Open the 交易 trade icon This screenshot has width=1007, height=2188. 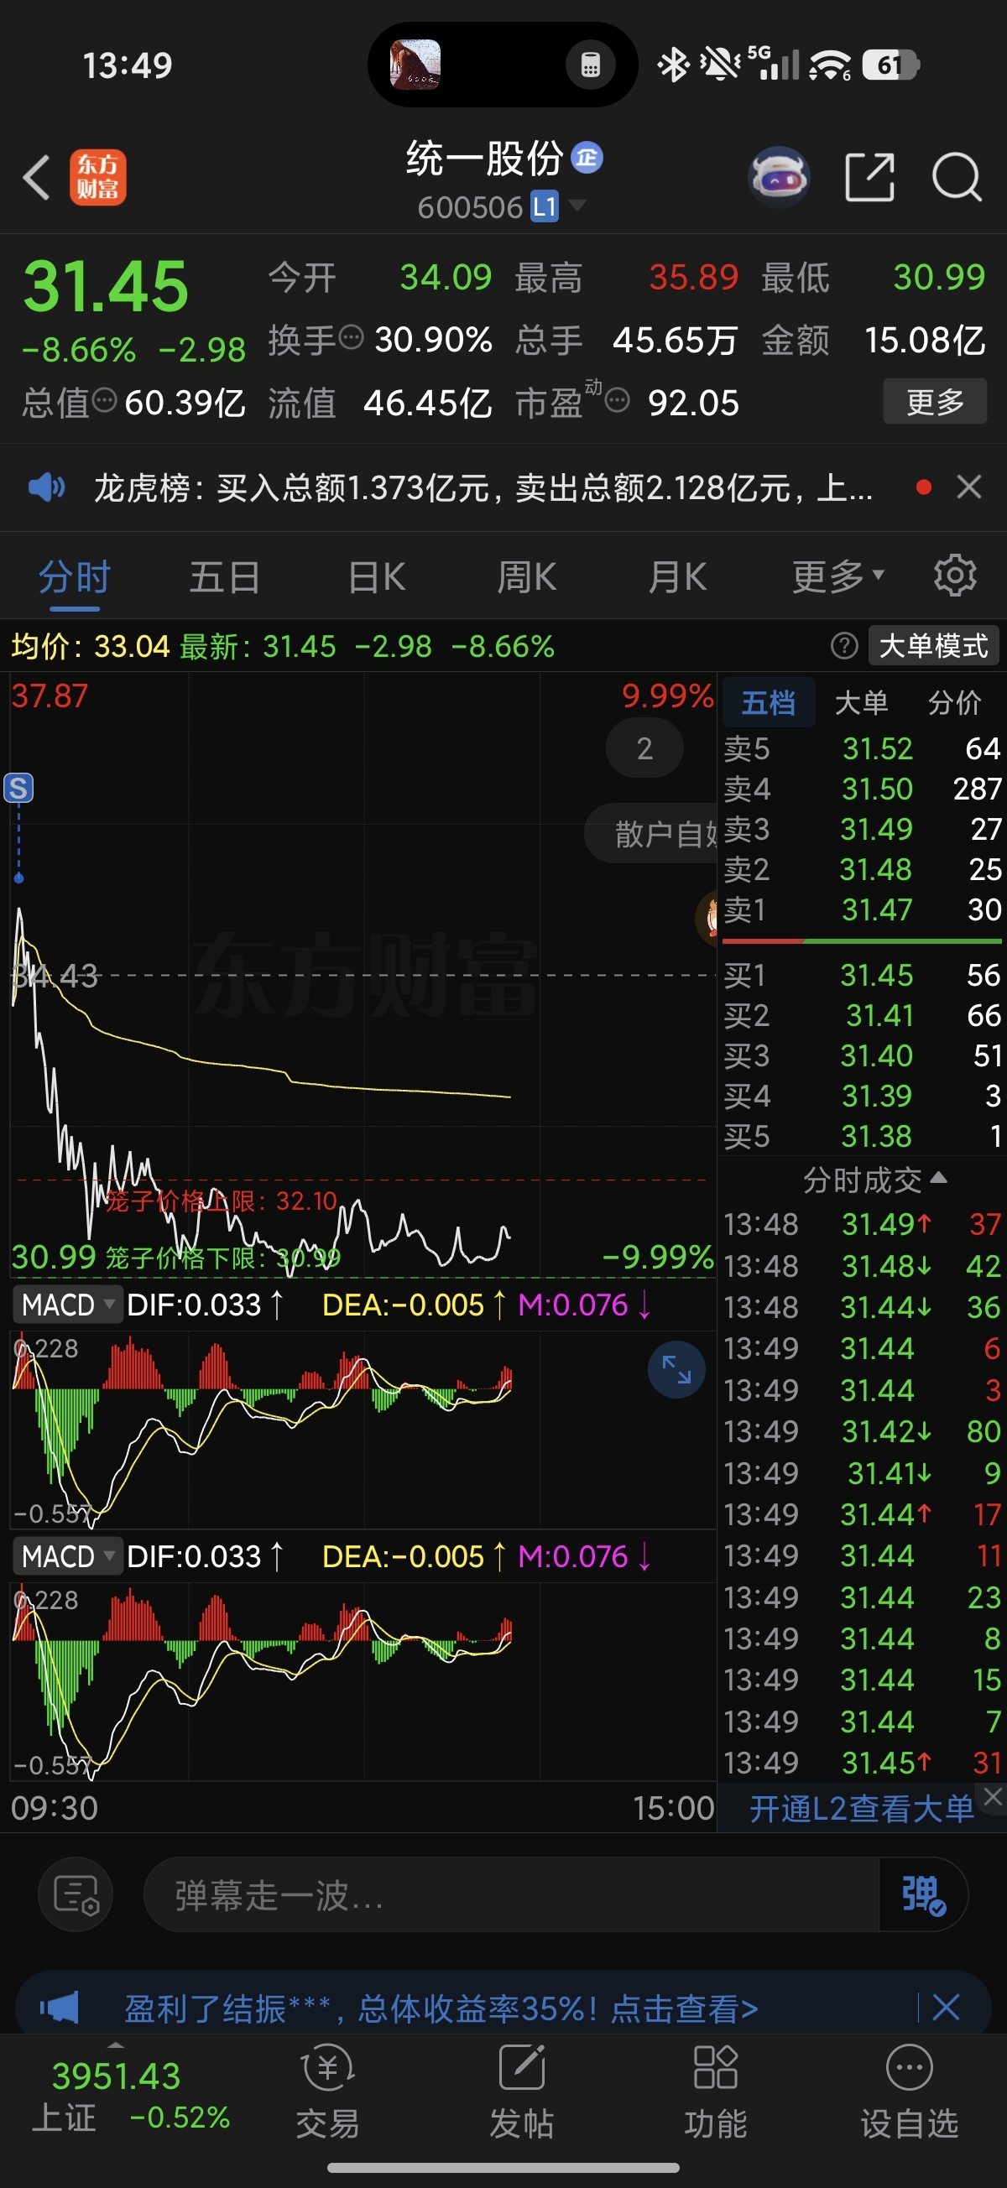tap(328, 2092)
